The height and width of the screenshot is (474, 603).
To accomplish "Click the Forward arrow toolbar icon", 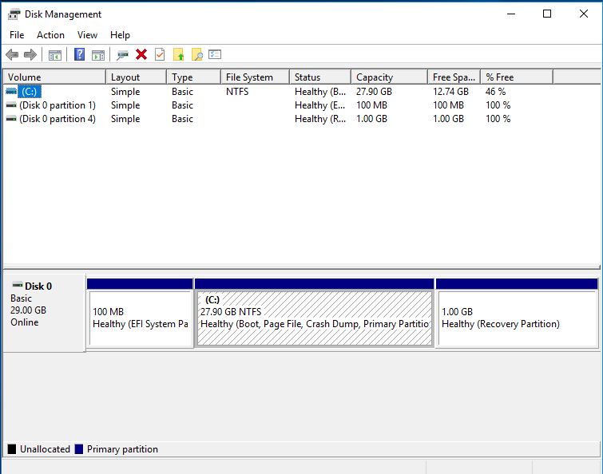I will (x=30, y=54).
